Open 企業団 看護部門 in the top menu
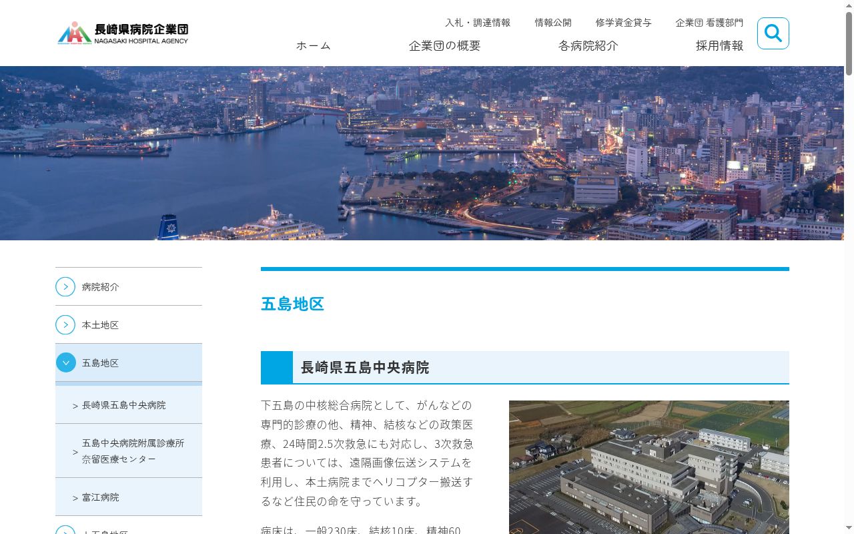 (x=709, y=23)
